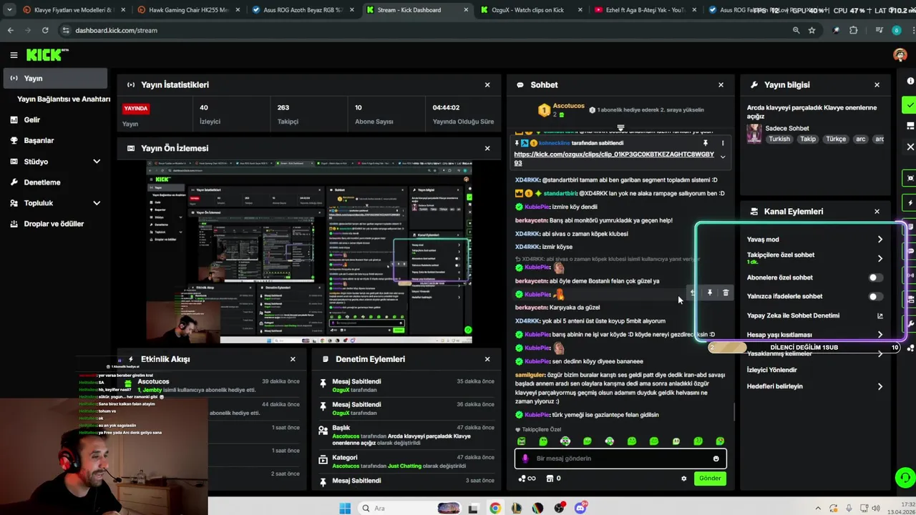Image resolution: width=916 pixels, height=515 pixels.
Task: Open the browser extensions puzzle icon
Action: point(853,30)
